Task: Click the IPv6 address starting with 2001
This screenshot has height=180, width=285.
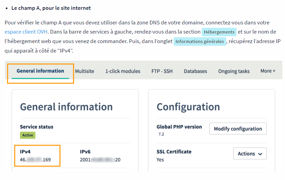Action: (x=100, y=160)
